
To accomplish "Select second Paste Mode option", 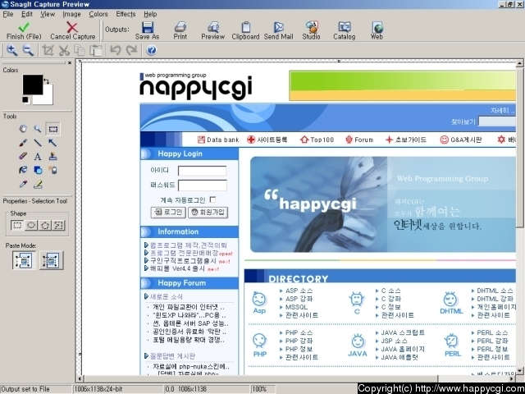I will pos(51,260).
